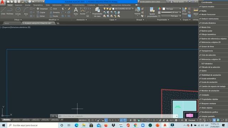The width and height of the screenshot is (228, 128).
Task: Check SCP dinámico option
Action: [x=213, y=64]
